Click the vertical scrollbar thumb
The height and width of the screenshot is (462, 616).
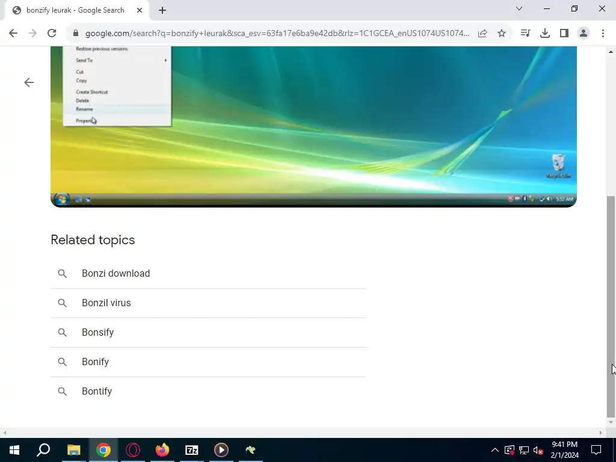[x=611, y=306]
